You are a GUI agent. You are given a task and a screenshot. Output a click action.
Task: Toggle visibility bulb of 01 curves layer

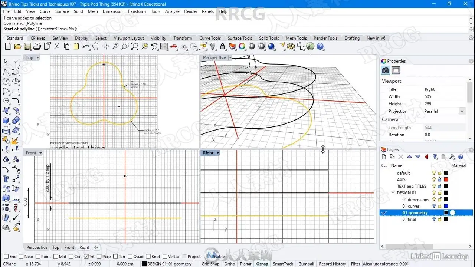coord(433,206)
